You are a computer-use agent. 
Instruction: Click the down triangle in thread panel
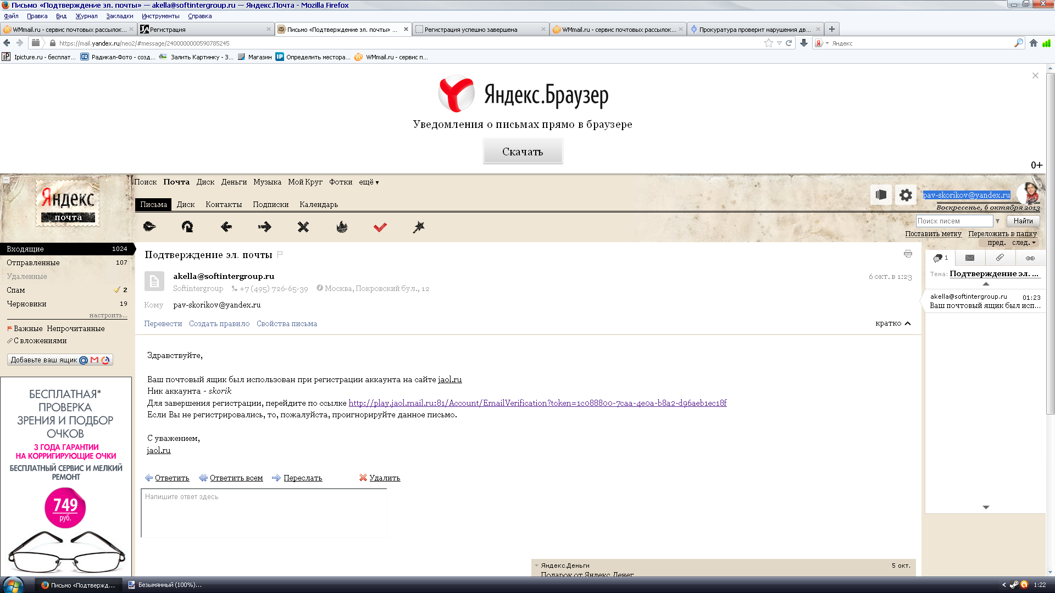click(986, 507)
